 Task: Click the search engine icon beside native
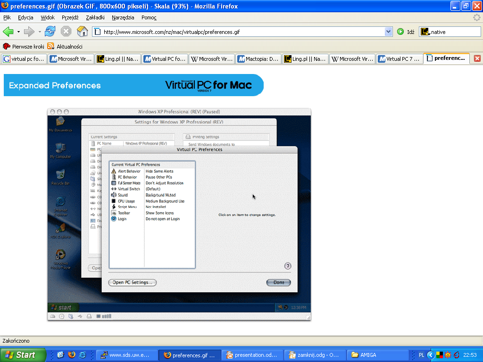pyautogui.click(x=425, y=32)
